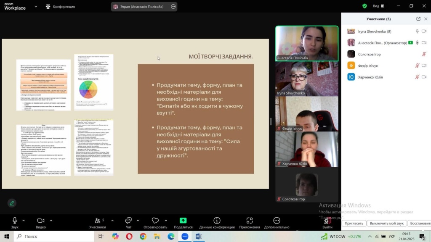Open Google Chrome from the taskbar
This screenshot has width=431, height=242.
point(143,236)
